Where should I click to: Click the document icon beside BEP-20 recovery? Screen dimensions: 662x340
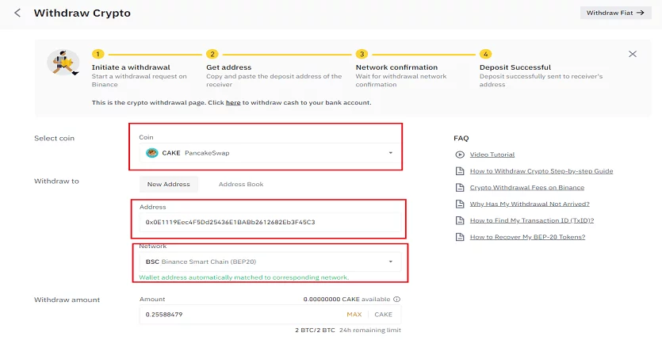pos(460,237)
